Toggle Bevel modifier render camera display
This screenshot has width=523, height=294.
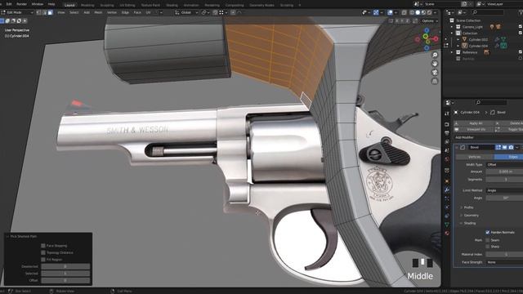click(x=511, y=147)
